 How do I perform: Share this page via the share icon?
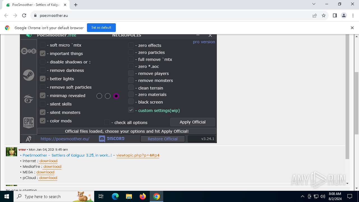(315, 15)
